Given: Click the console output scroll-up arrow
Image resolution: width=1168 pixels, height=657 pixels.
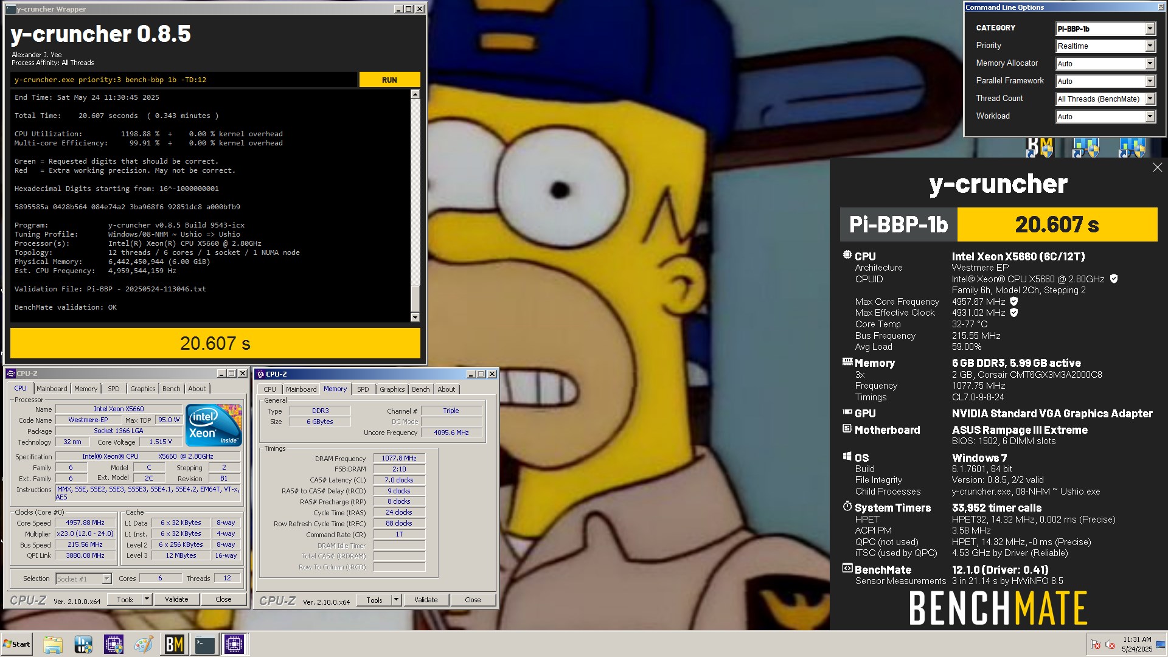Looking at the screenshot, I should point(415,94).
